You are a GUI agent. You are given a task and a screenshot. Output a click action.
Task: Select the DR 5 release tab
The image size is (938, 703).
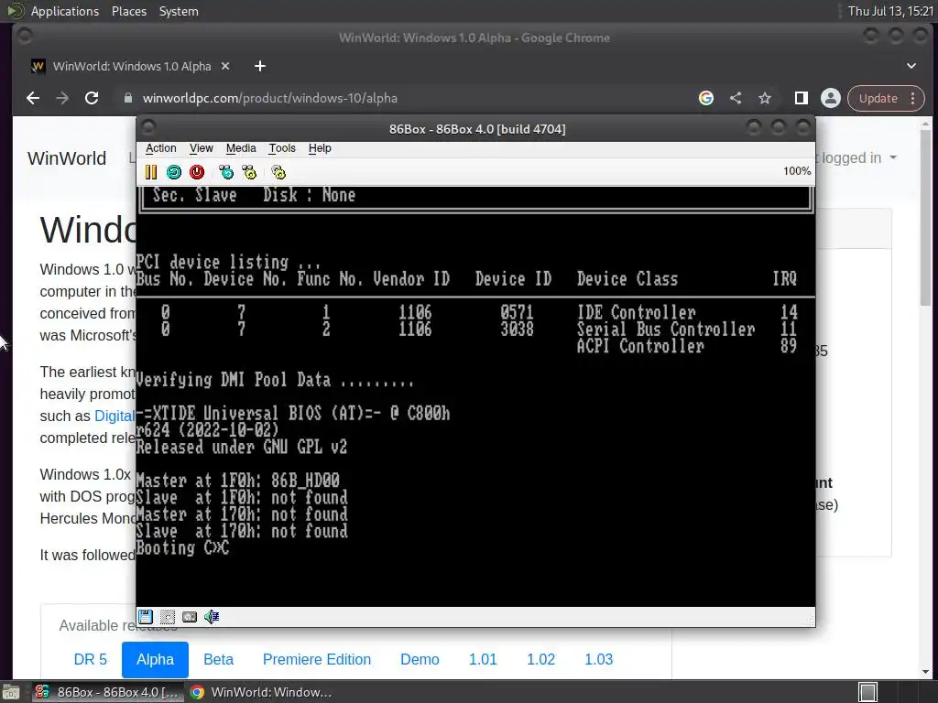(91, 659)
